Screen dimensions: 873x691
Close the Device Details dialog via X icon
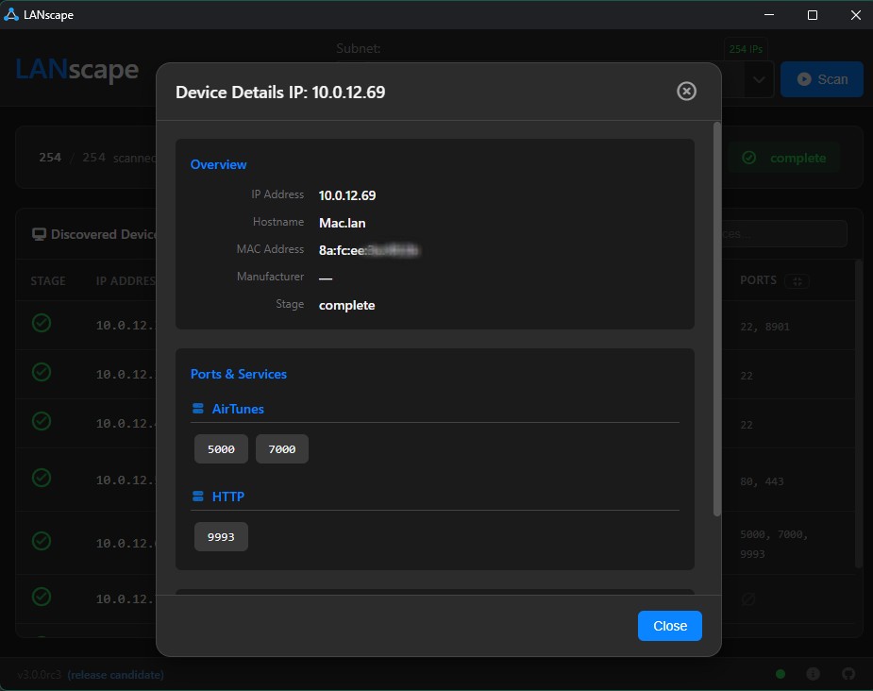coord(687,91)
